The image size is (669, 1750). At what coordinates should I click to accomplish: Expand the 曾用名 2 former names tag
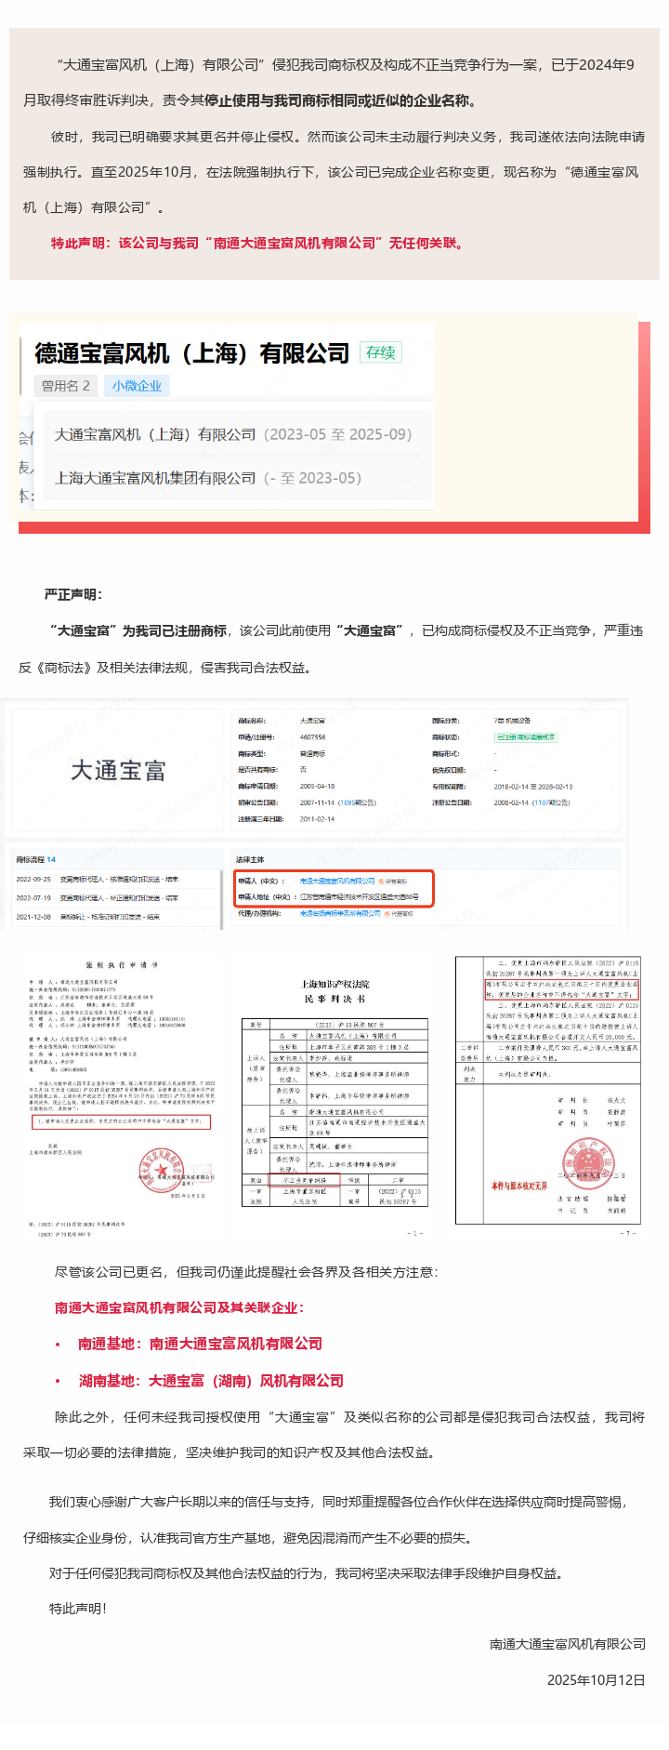tap(65, 386)
